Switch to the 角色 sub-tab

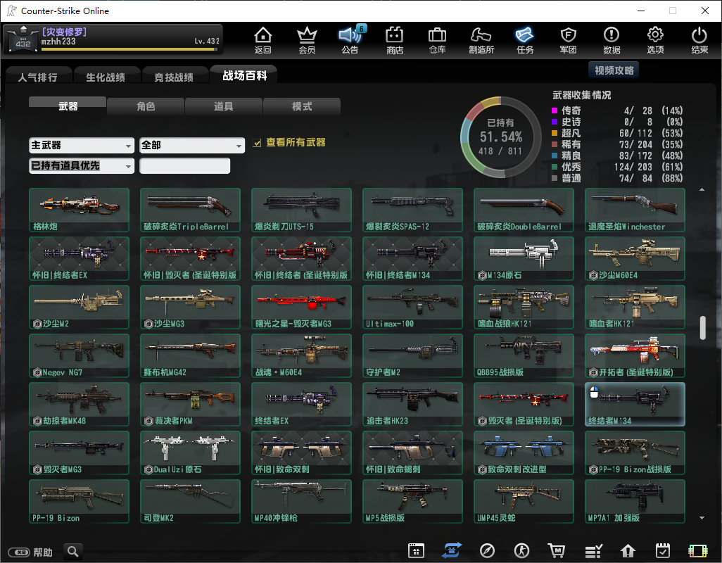tap(146, 106)
